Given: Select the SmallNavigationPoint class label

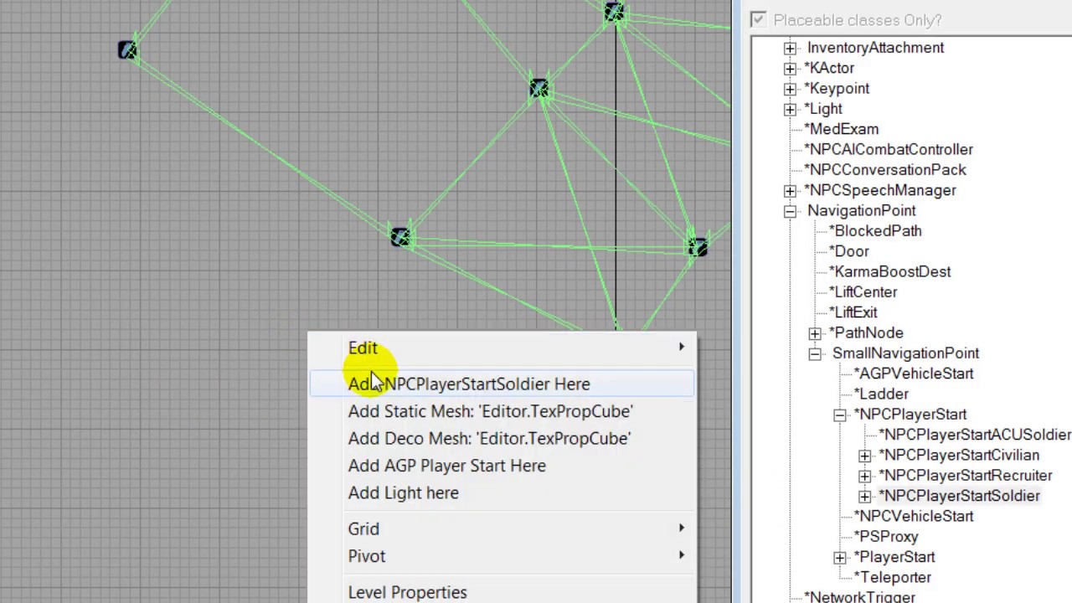Looking at the screenshot, I should (x=905, y=353).
